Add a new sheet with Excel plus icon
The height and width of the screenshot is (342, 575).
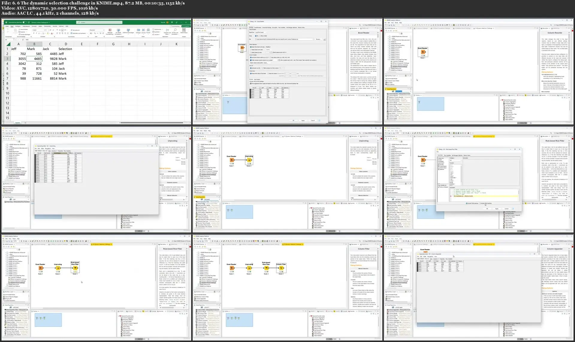click(25, 123)
